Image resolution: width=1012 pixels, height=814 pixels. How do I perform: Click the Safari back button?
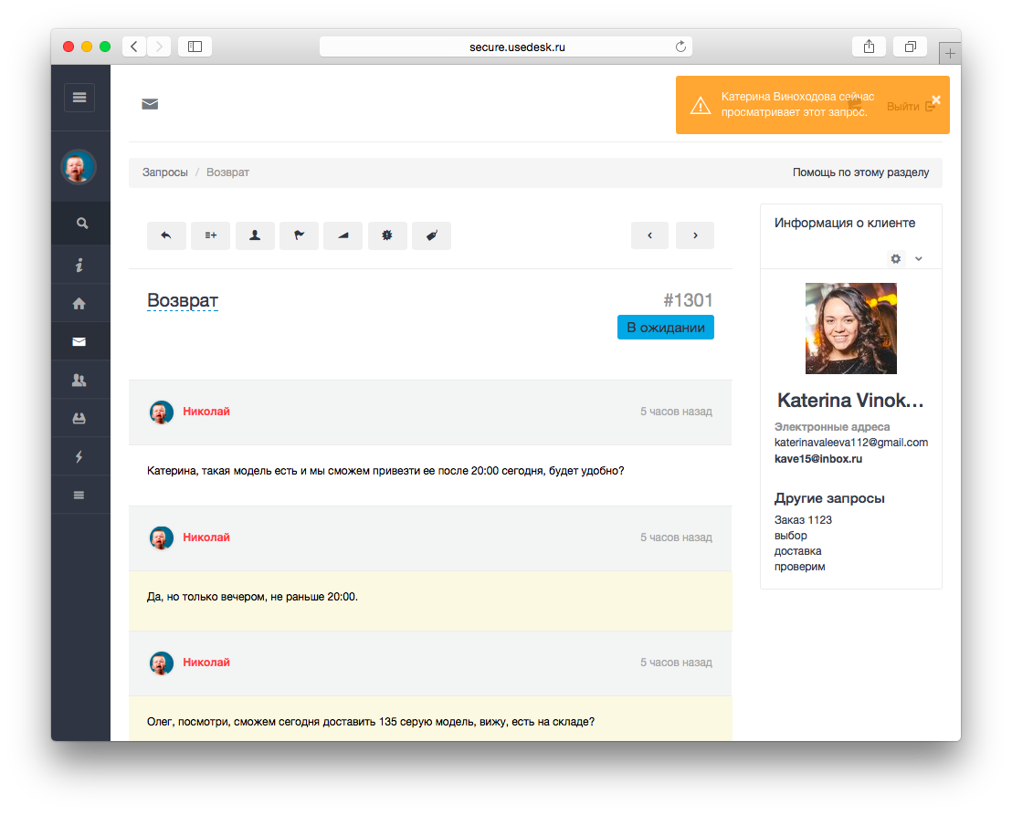pos(134,47)
